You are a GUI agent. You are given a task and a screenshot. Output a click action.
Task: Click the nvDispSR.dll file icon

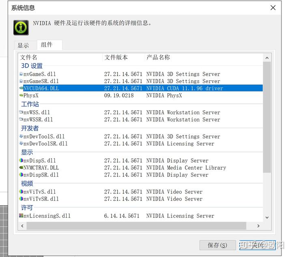(x=21, y=175)
